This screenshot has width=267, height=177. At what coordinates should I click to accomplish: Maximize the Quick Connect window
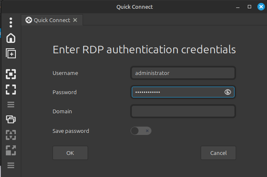click(249, 7)
